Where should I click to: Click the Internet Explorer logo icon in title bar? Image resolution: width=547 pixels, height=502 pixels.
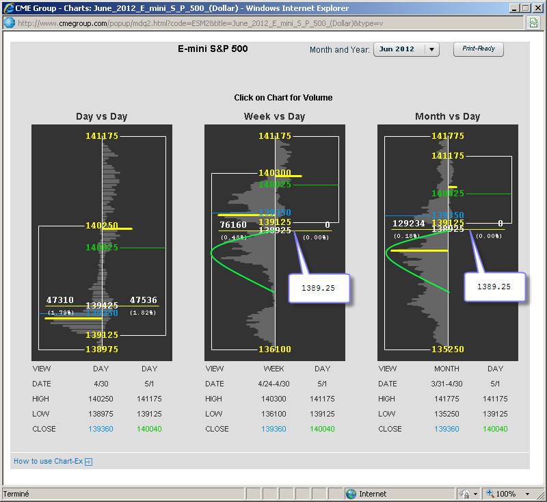(x=9, y=8)
